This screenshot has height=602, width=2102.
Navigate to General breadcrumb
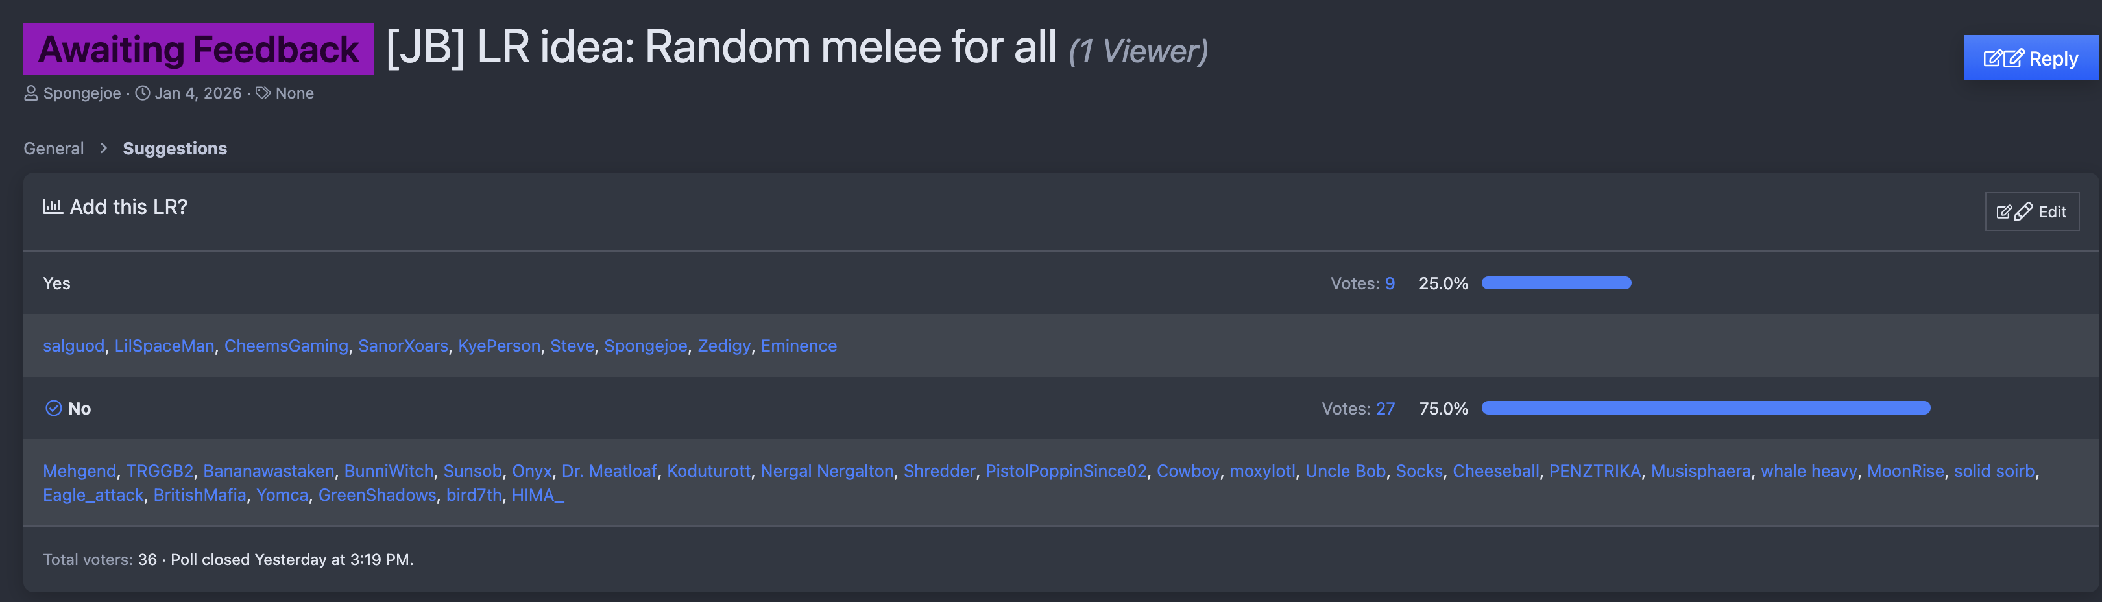54,149
